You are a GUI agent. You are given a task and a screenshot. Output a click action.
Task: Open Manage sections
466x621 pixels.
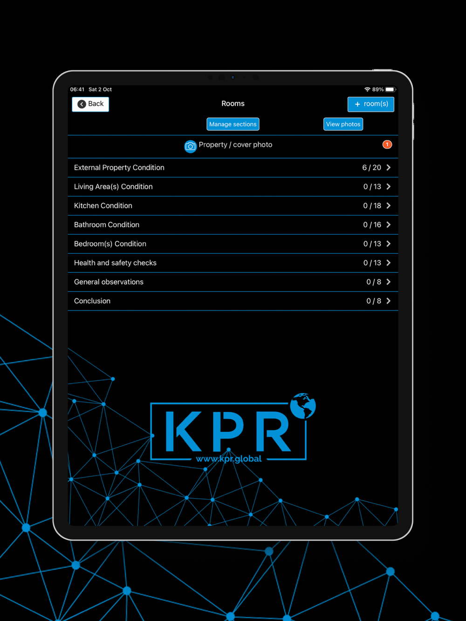(233, 124)
